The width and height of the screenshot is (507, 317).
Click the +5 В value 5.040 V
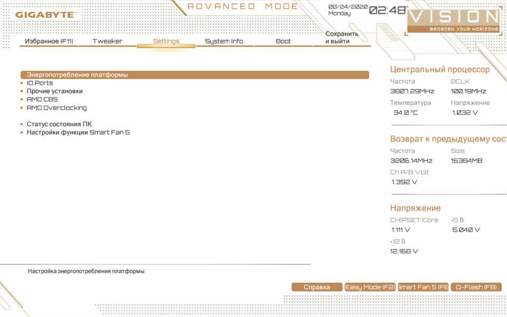click(x=466, y=230)
